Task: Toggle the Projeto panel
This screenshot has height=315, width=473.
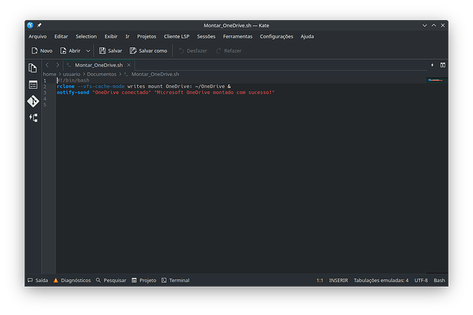Action: [144, 280]
